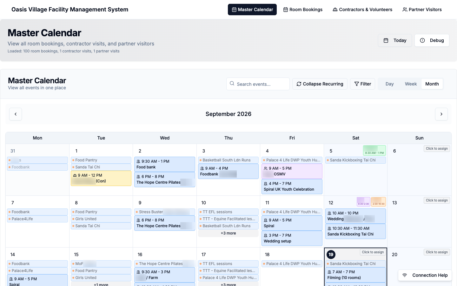Click calendar icon in Today button
457x286 pixels.
click(386, 40)
